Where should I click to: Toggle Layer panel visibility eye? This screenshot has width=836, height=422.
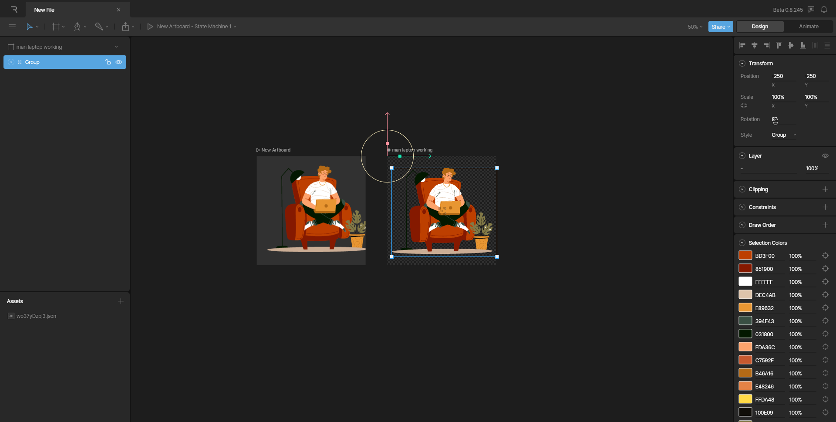825,156
